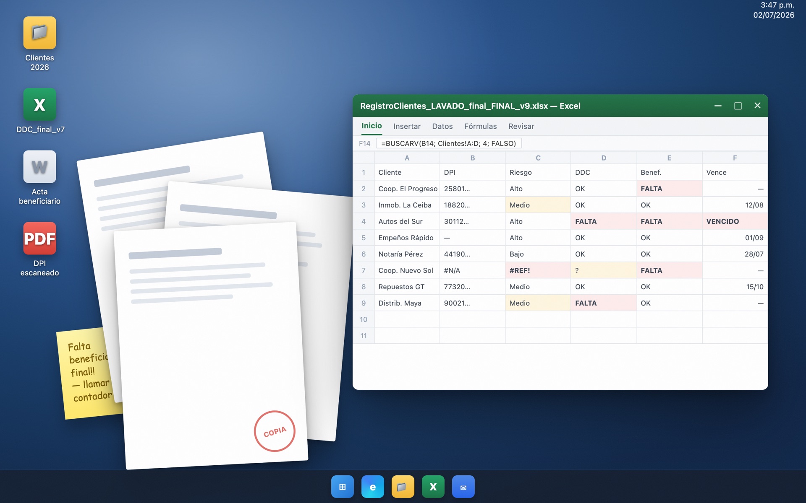Click the start grid icon in taskbar
Viewport: 806px width, 503px height.
click(342, 487)
